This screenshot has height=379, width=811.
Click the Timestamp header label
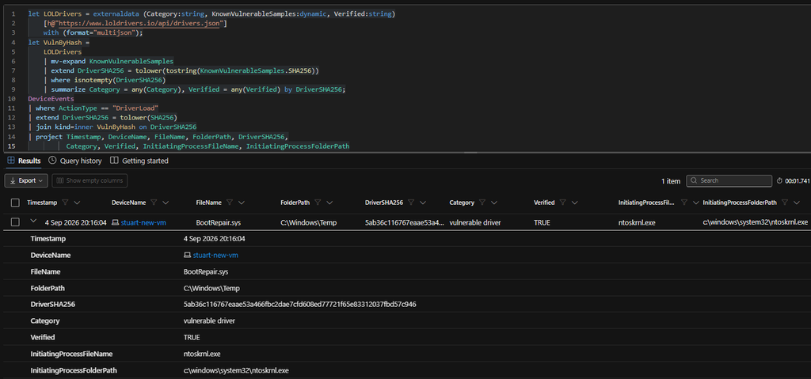(x=43, y=203)
